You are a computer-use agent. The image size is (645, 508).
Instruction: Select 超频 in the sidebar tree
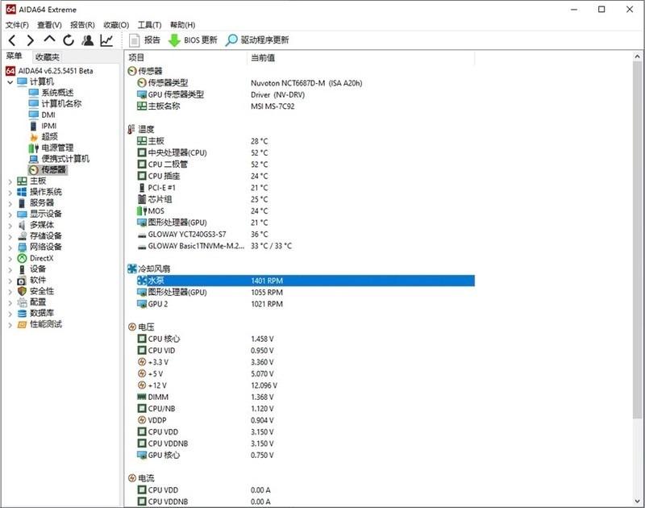click(50, 137)
